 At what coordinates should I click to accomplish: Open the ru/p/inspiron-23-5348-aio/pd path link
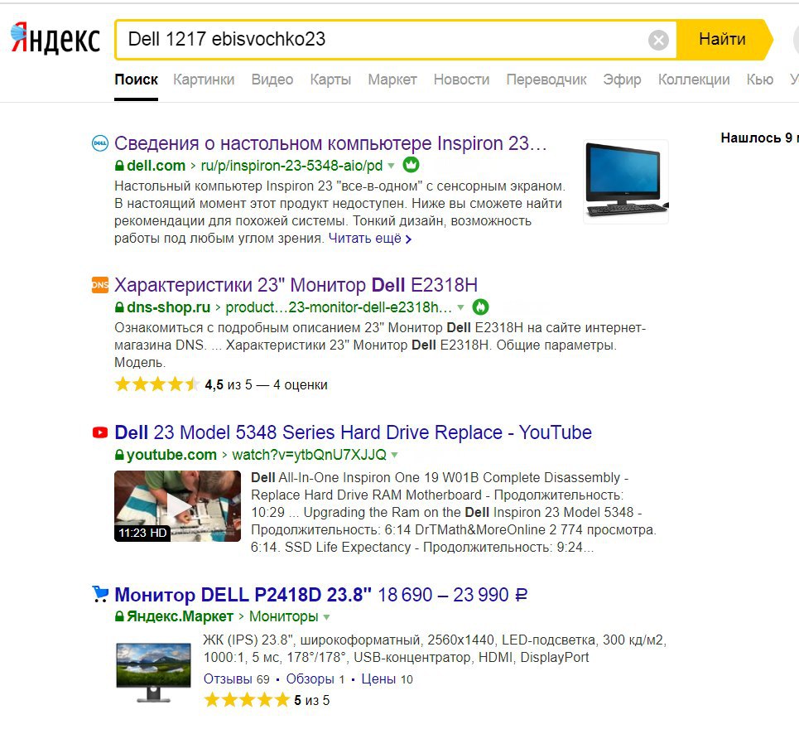291,166
